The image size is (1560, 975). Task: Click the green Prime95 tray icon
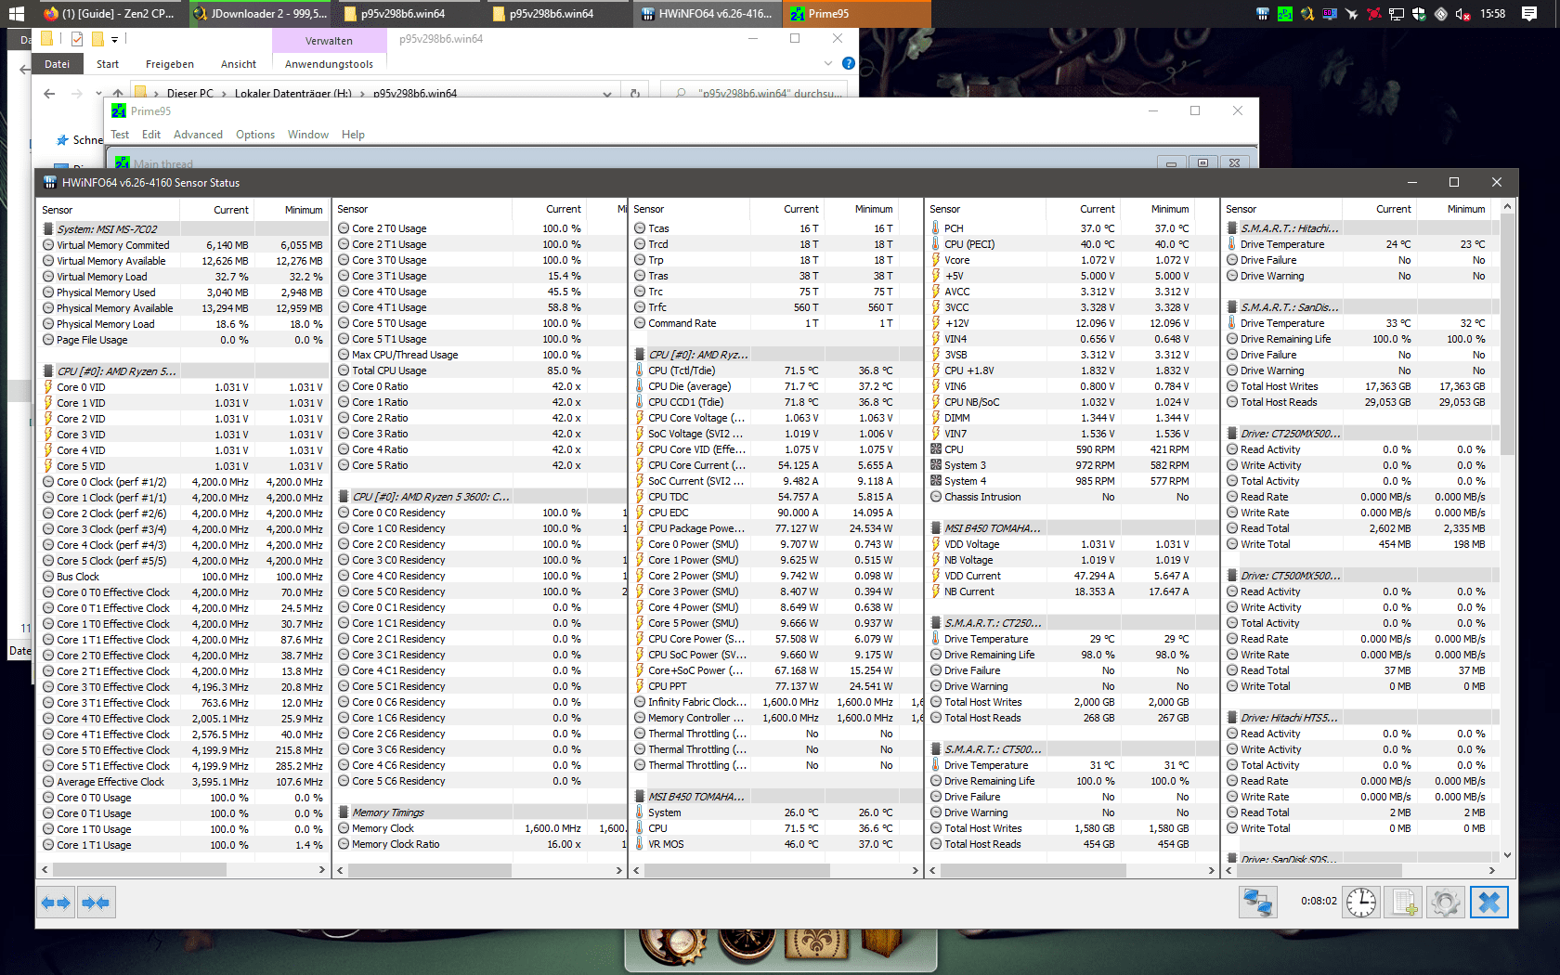(x=1285, y=14)
